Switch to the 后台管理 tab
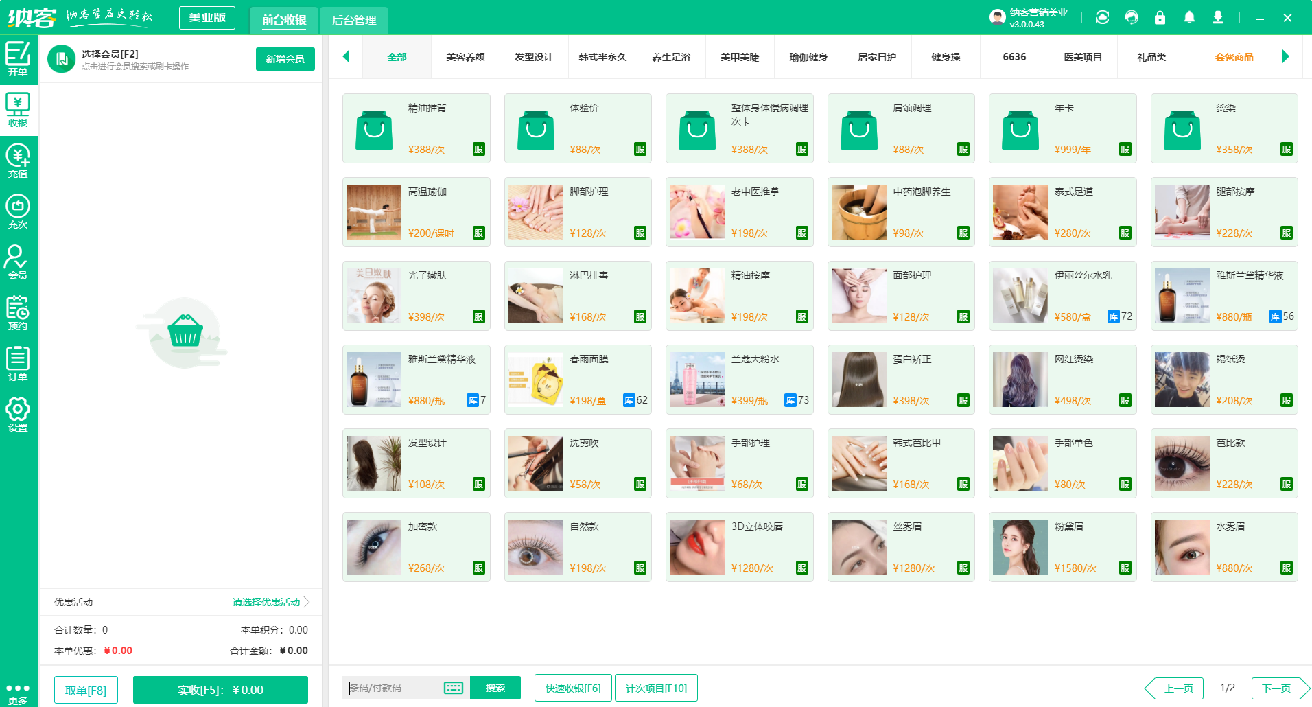The height and width of the screenshot is (707, 1312). pyautogui.click(x=354, y=21)
